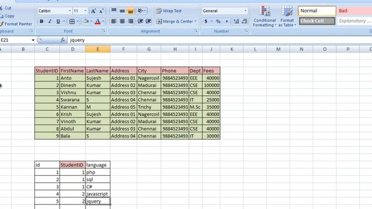This screenshot has width=372, height=209.
Task: Click the StudentID header in green table
Action: click(47, 71)
